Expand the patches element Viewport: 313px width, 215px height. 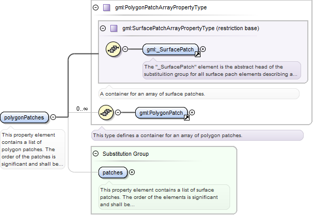(x=132, y=172)
